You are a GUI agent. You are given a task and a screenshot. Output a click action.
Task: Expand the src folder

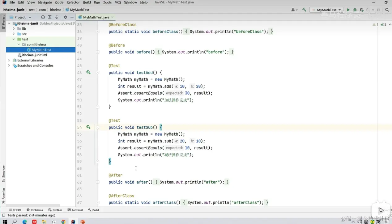click(x=14, y=34)
